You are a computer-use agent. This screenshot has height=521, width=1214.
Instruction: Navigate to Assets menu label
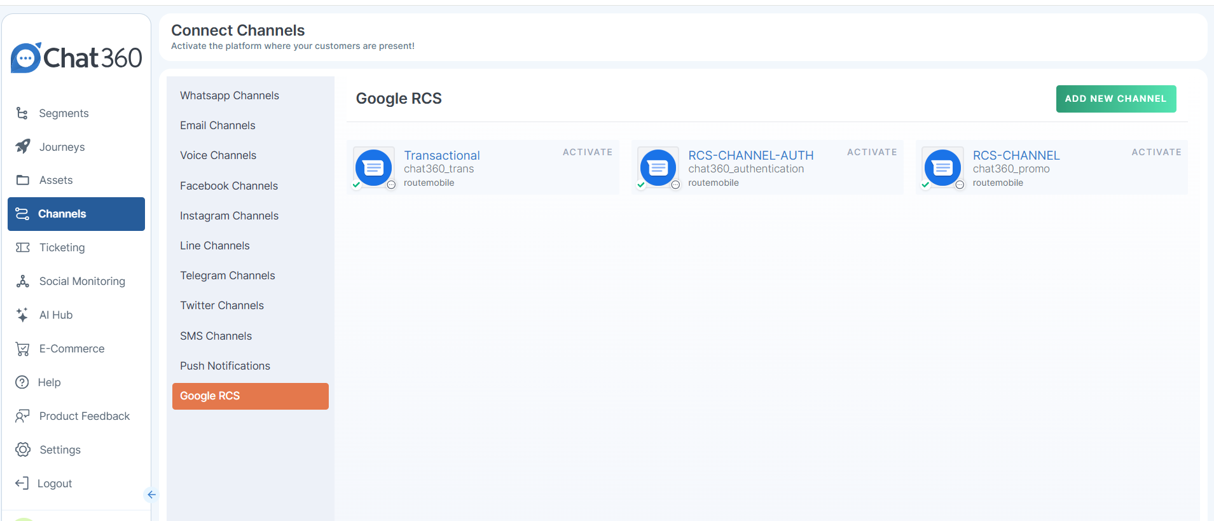[x=56, y=180]
